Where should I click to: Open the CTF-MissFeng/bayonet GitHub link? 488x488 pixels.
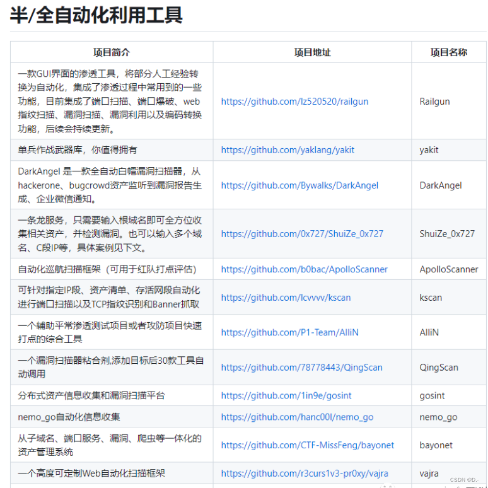(x=307, y=445)
